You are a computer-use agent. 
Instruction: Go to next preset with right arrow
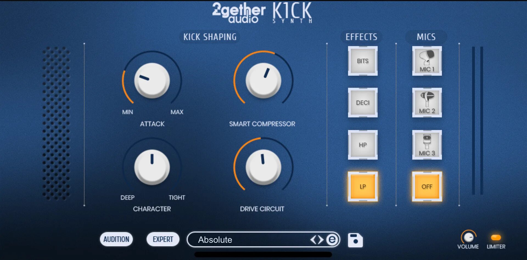click(x=321, y=240)
